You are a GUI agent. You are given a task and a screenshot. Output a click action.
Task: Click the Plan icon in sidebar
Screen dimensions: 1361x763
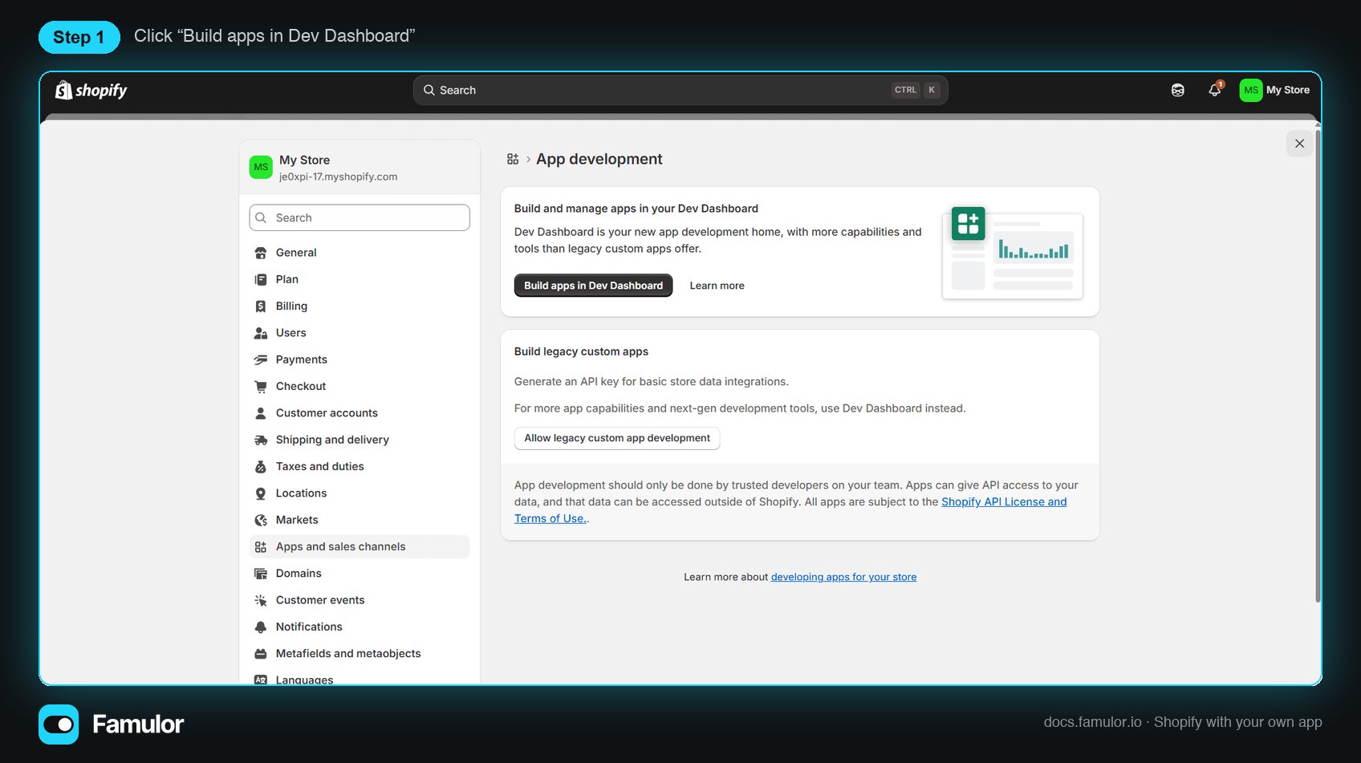[261, 279]
